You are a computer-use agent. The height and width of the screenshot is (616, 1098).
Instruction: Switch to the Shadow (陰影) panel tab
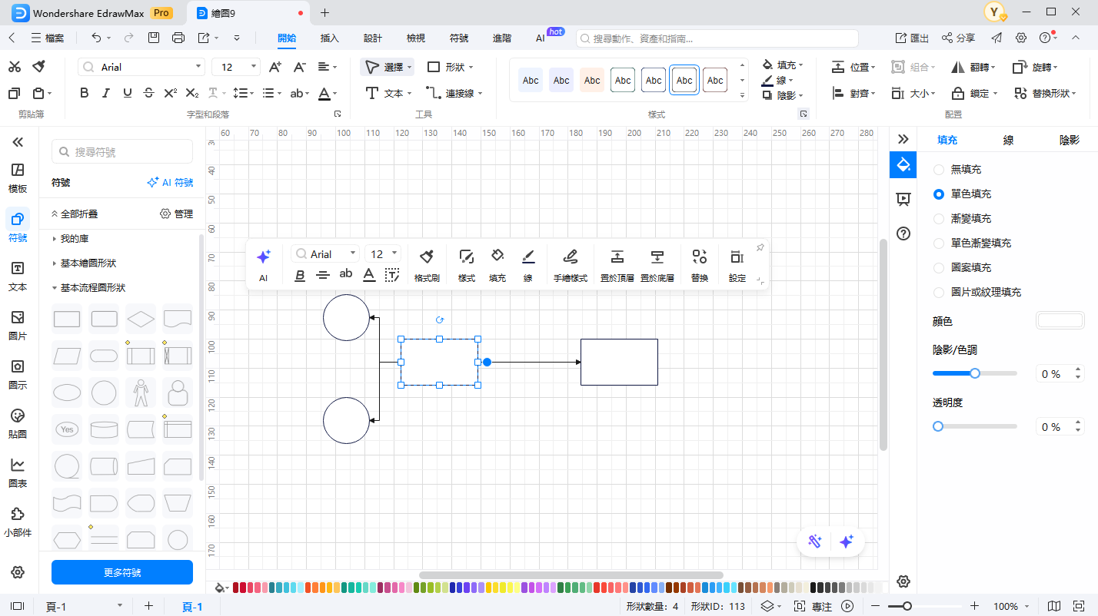[x=1069, y=140]
